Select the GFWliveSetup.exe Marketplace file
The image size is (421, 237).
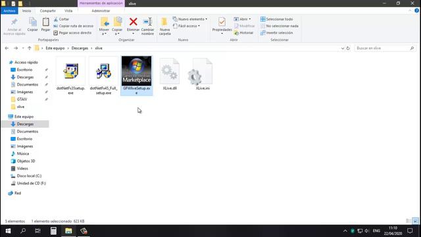[137, 76]
